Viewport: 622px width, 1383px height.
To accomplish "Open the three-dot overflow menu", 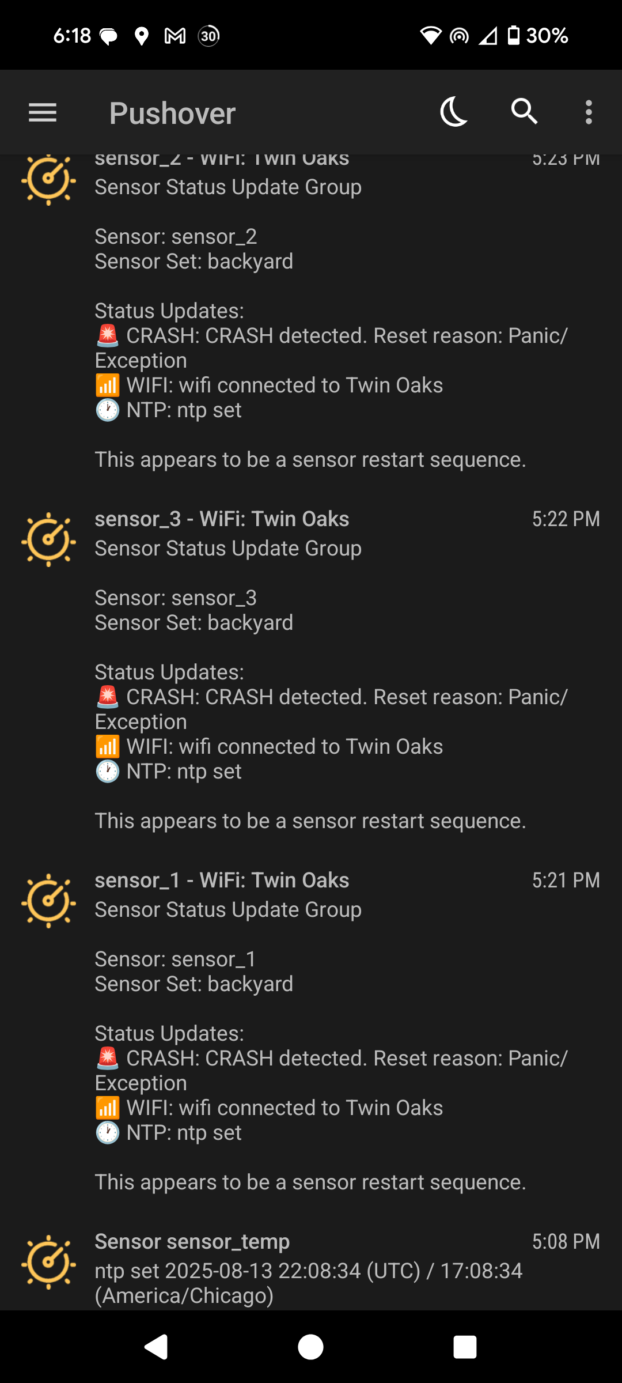I will click(589, 112).
